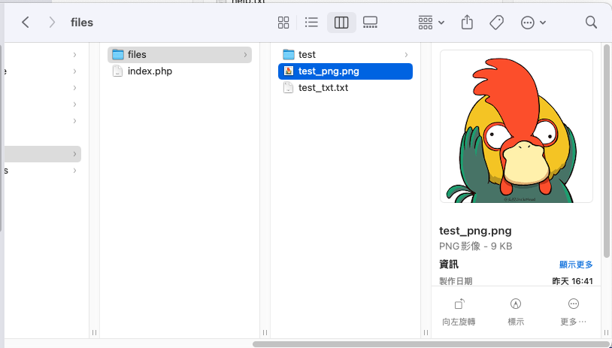Click the bottom sidebar row chevron
Screen dimensions: 612x348
tap(74, 171)
